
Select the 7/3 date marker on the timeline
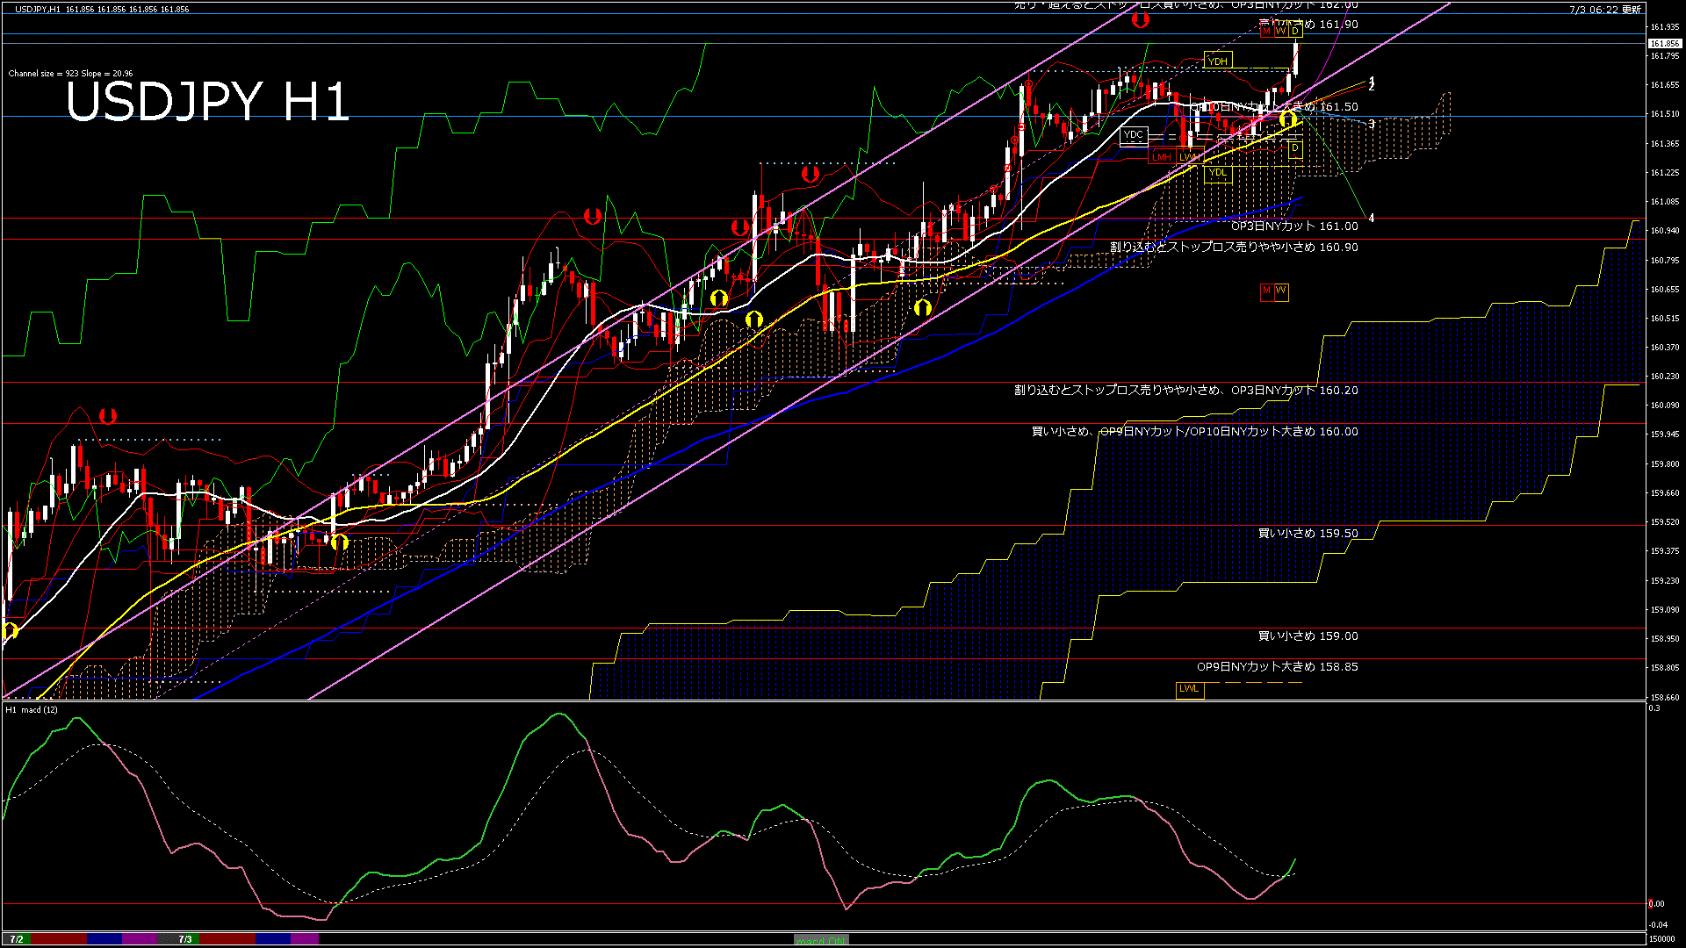[184, 939]
